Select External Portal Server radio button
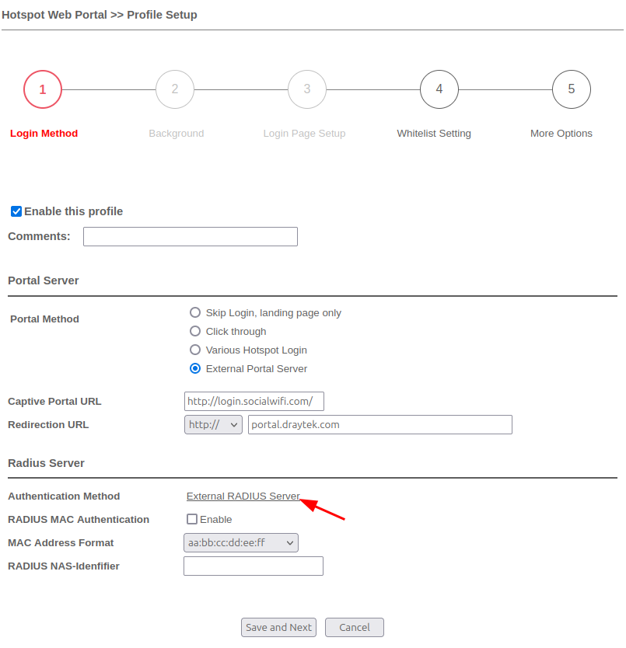626x648 pixels. pos(195,368)
